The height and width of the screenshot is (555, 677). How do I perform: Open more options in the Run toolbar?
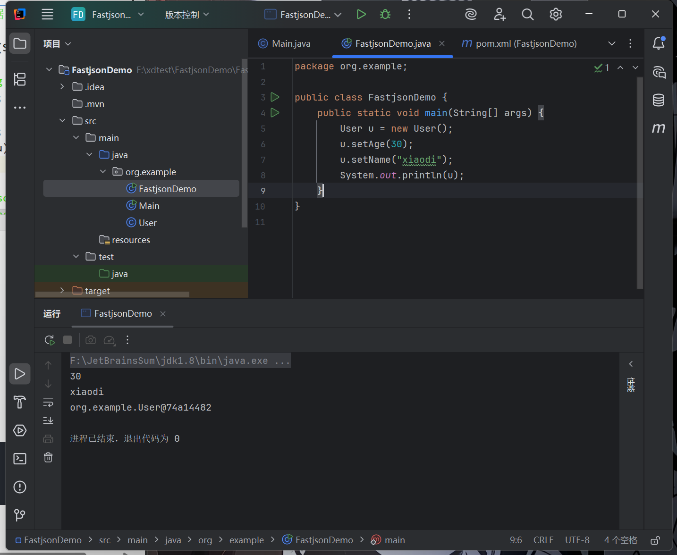(x=127, y=340)
